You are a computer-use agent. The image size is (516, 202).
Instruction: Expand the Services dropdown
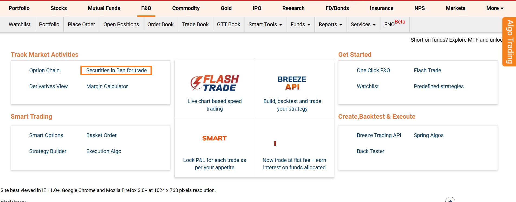[x=363, y=25]
